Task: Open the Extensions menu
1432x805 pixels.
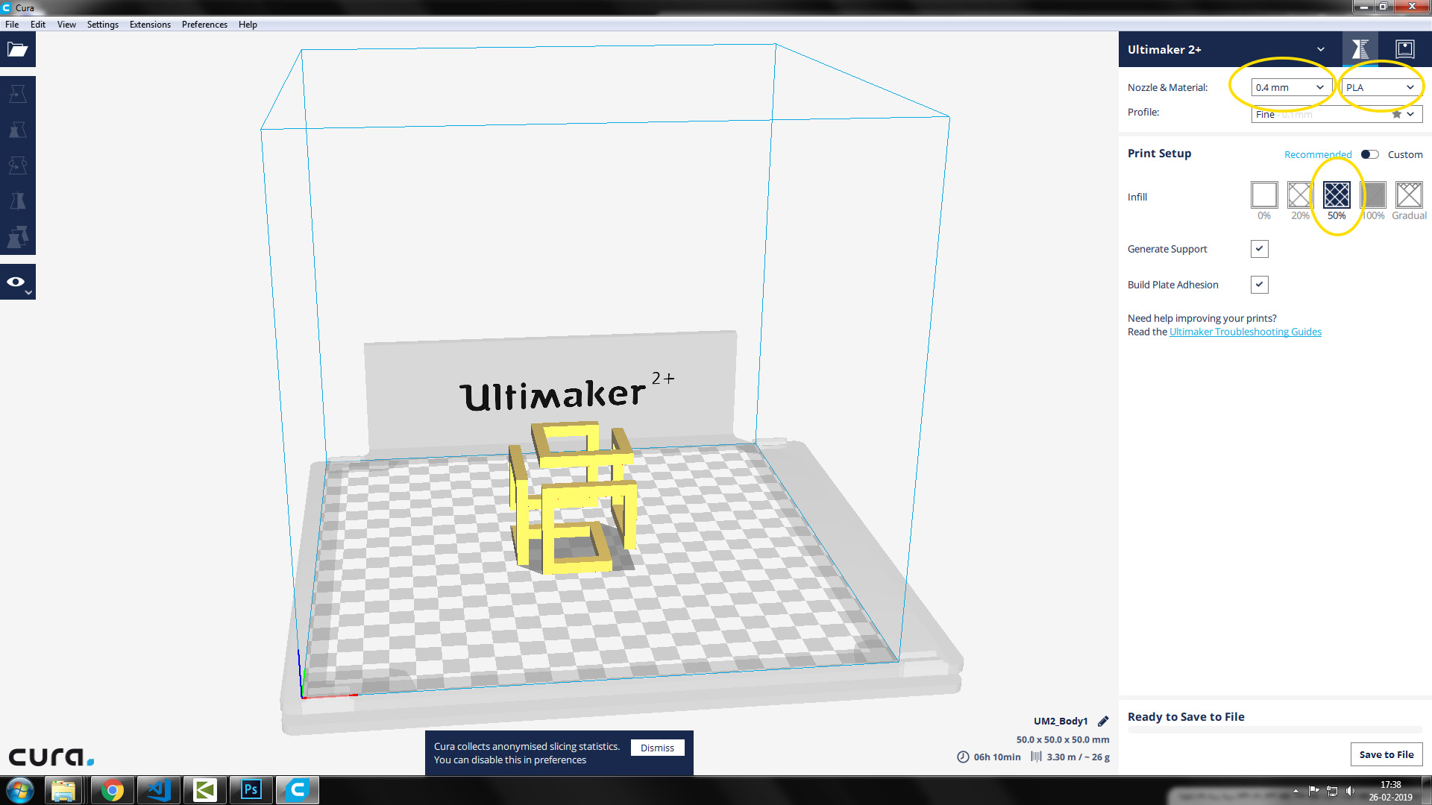Action: pos(150,25)
